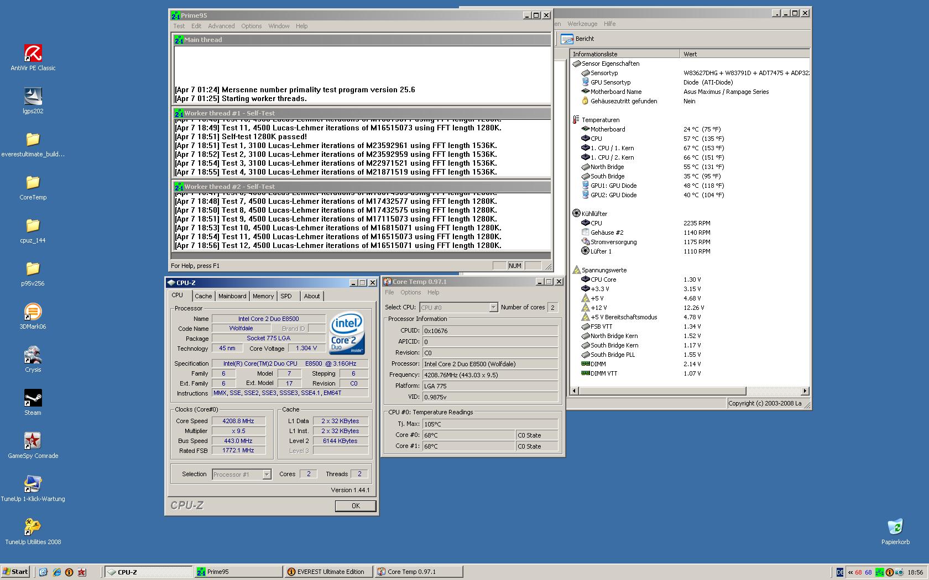Open the 3DMark06 desktop shortcut

[33, 312]
